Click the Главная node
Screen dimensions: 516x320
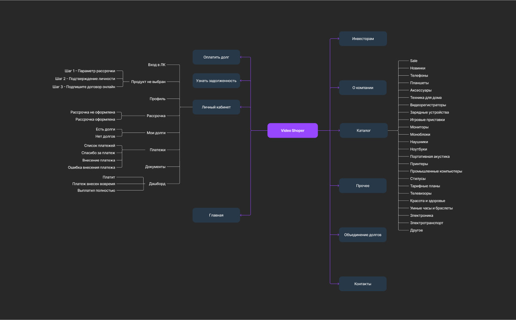coord(216,215)
